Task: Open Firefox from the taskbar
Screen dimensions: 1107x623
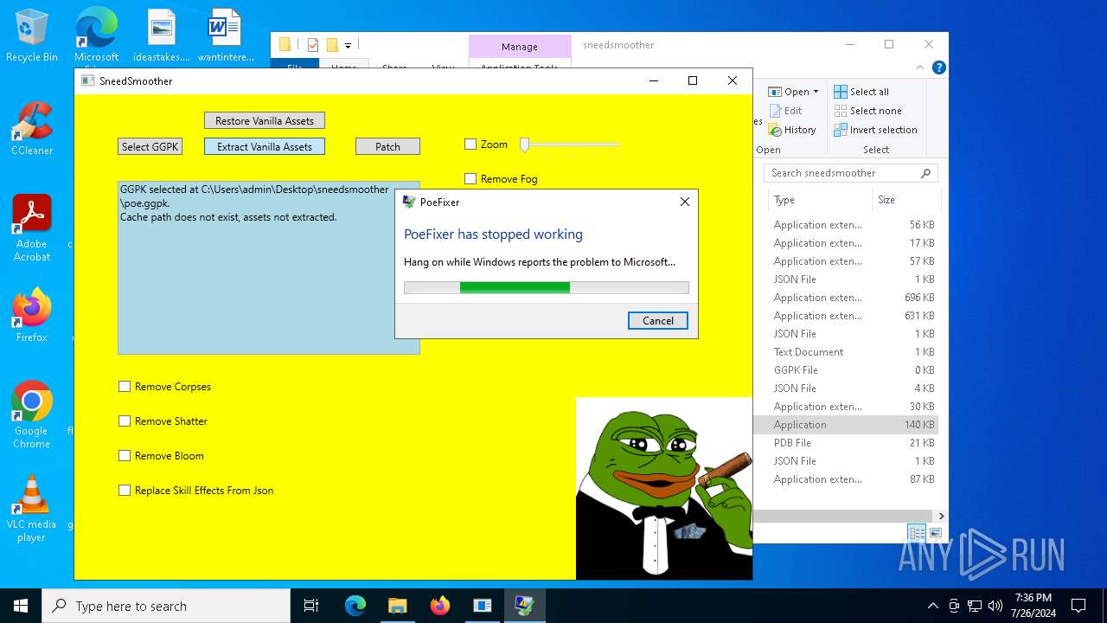Action: [x=439, y=606]
